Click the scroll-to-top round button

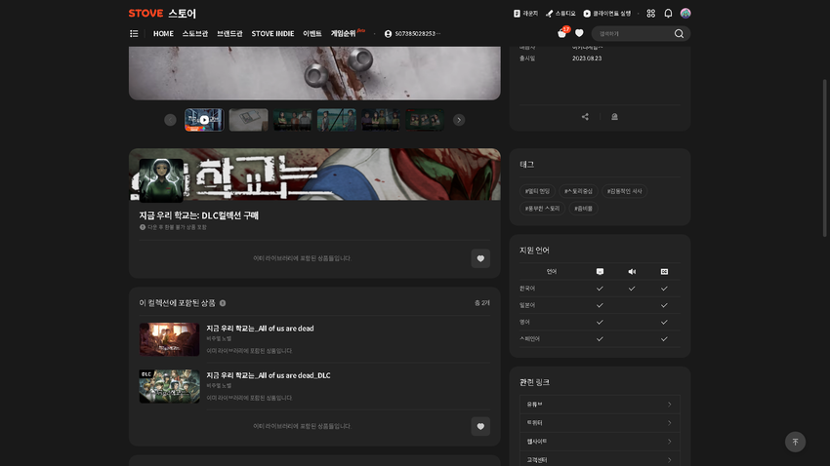795,442
